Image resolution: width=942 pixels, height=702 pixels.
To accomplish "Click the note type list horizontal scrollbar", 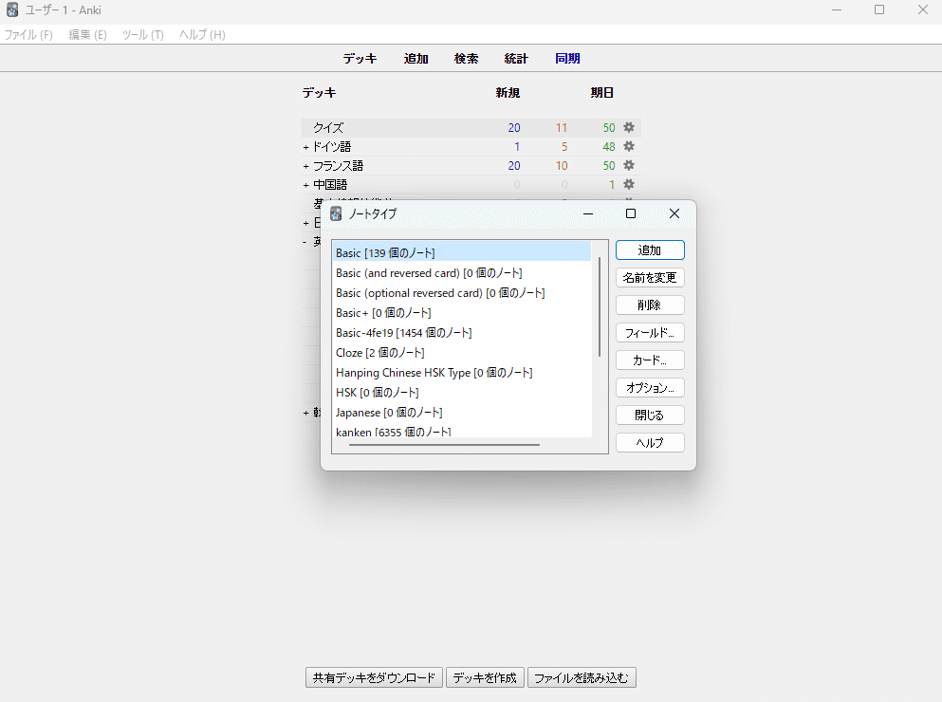I will 444,445.
